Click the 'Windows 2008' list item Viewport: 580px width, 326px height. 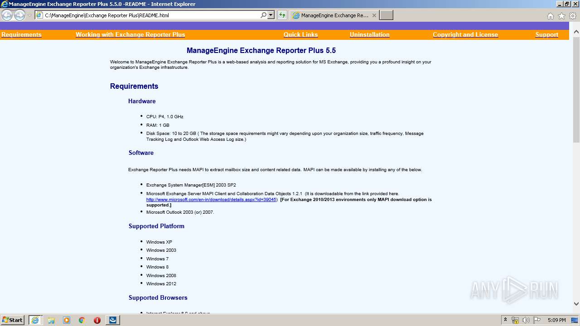pos(161,276)
